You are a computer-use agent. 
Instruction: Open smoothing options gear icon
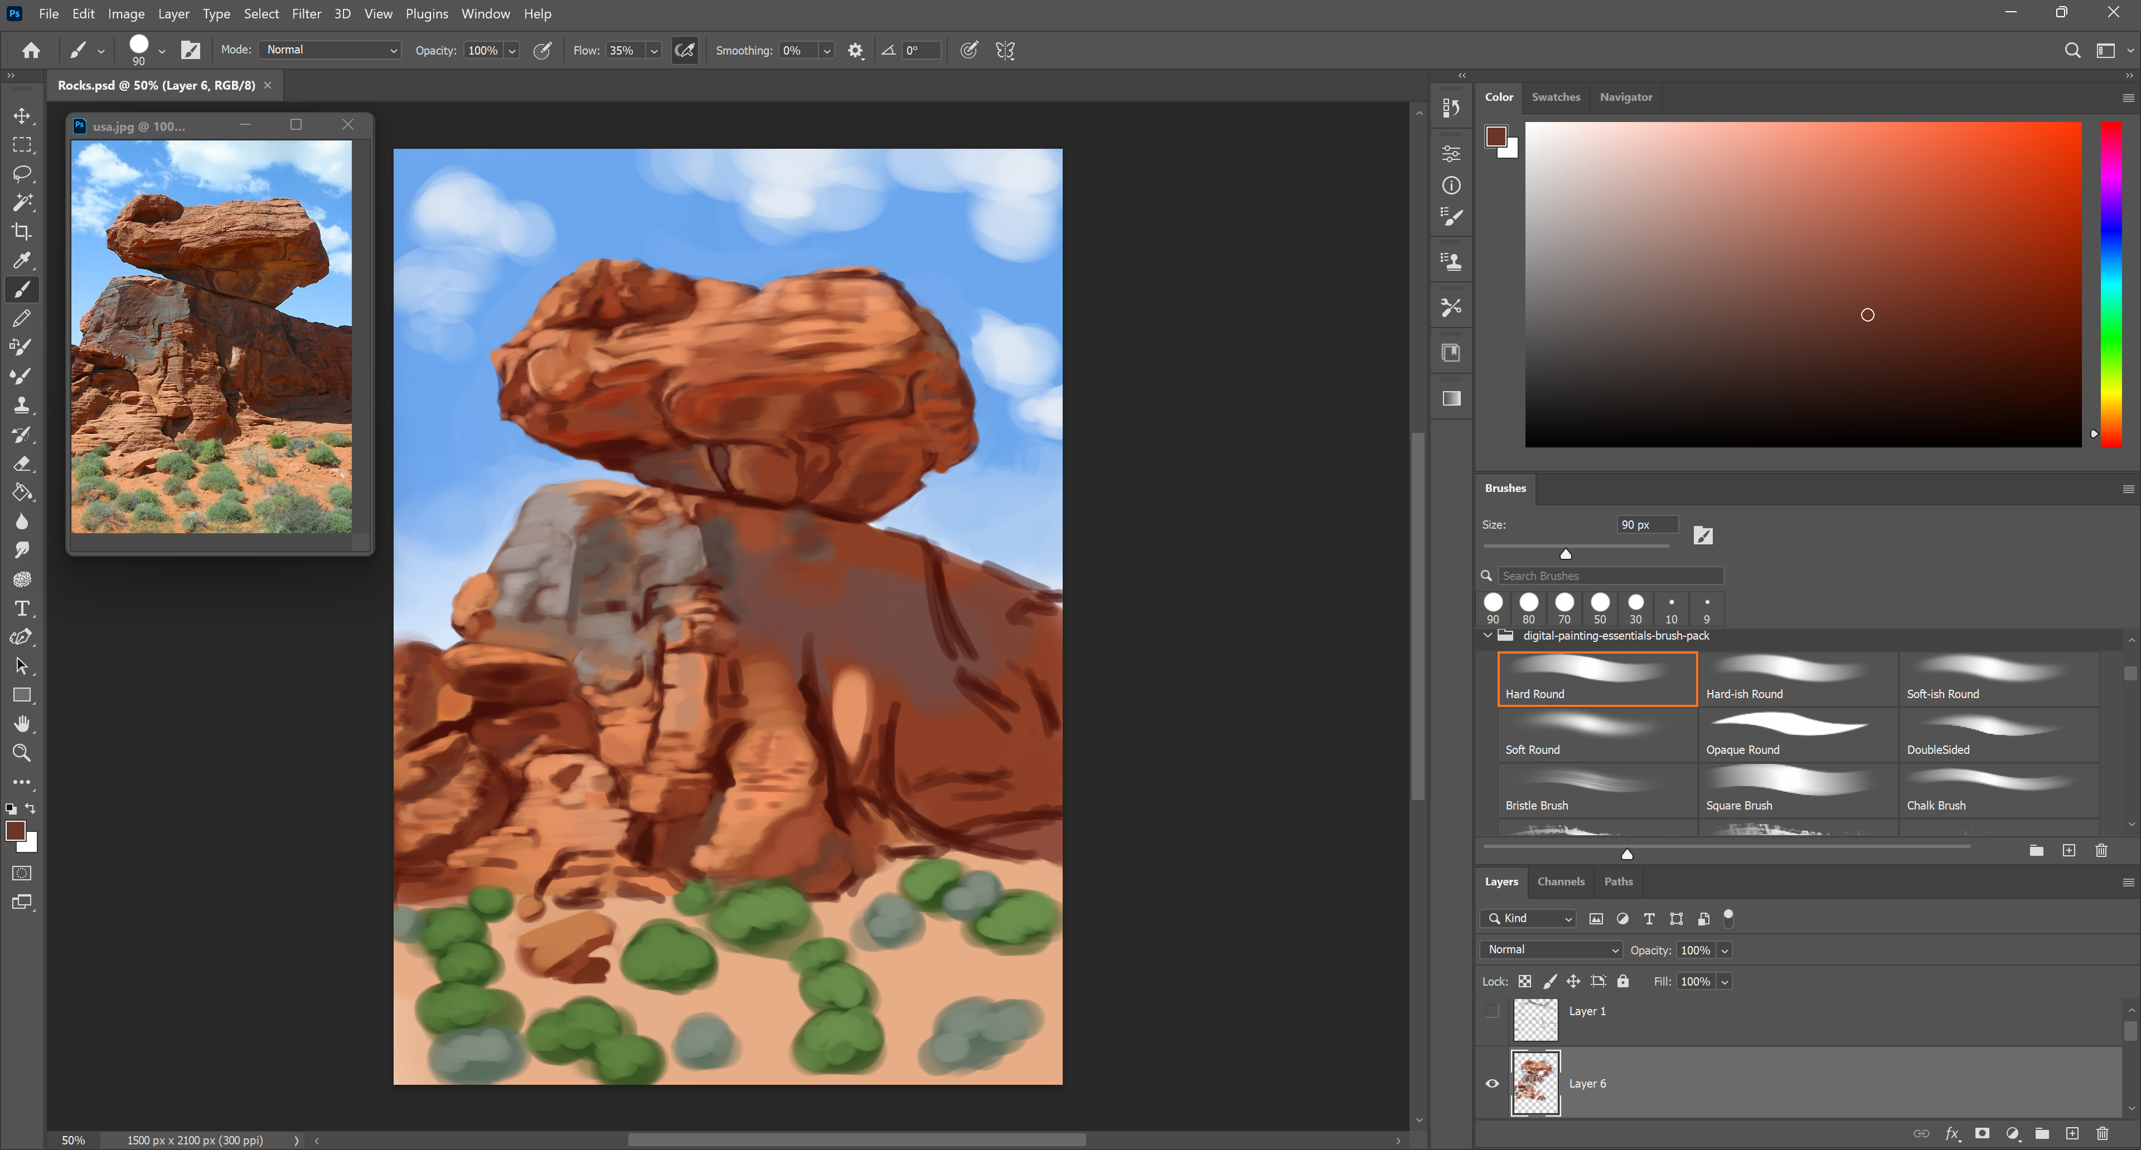point(855,51)
